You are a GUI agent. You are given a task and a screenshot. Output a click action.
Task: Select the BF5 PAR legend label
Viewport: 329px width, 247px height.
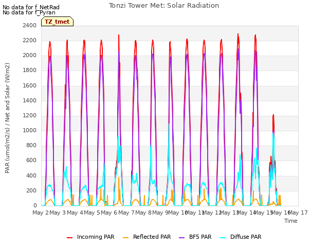point(200,237)
